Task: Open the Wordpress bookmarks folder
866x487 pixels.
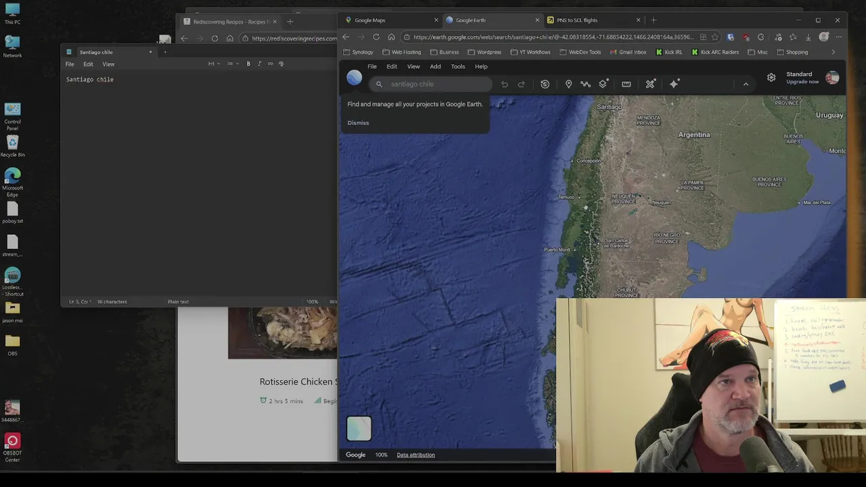Action: click(484, 52)
